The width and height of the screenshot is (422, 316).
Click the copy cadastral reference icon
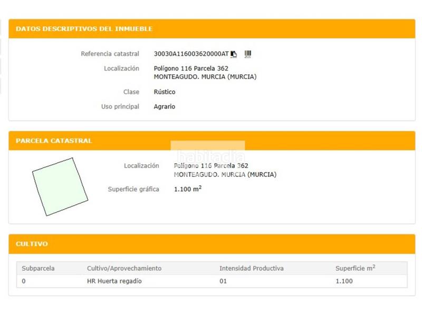[x=234, y=54]
